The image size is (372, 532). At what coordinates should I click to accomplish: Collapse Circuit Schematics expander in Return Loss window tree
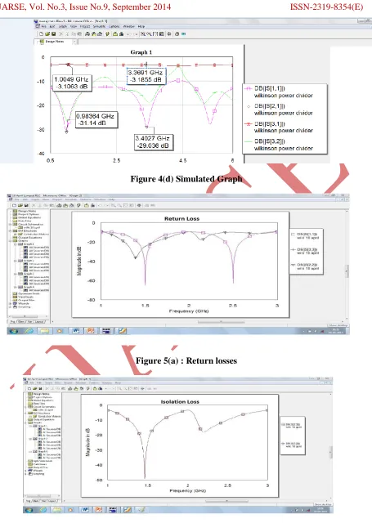tap(10, 224)
